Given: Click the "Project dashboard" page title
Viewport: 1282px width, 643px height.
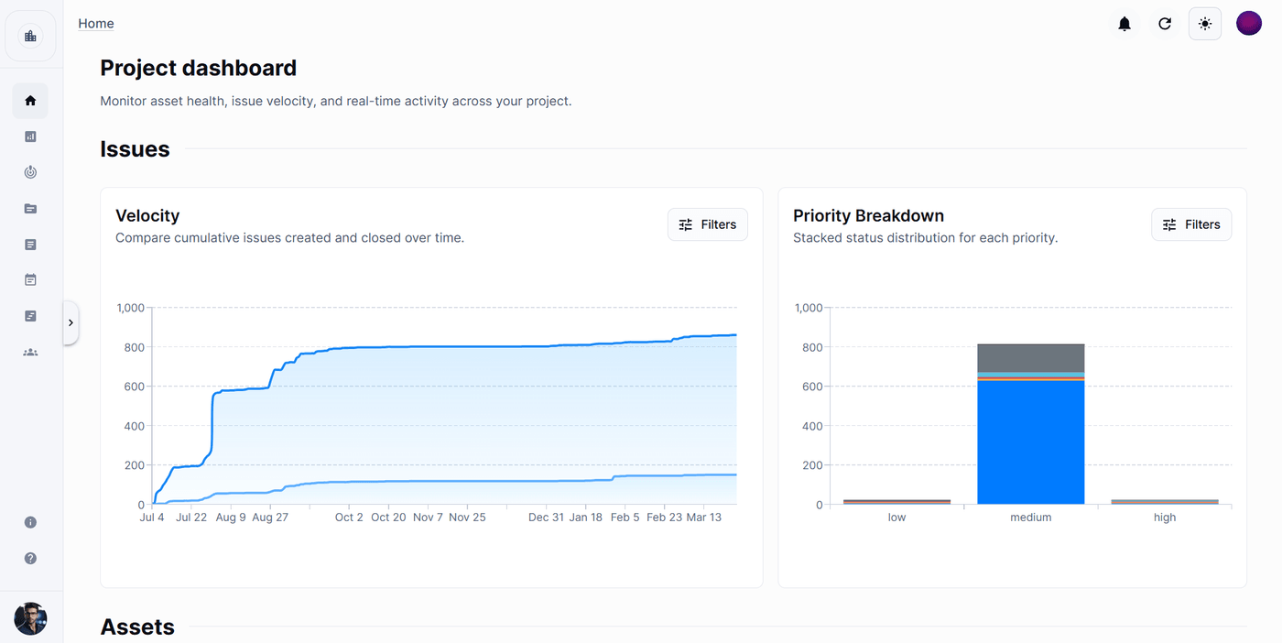Looking at the screenshot, I should (199, 68).
